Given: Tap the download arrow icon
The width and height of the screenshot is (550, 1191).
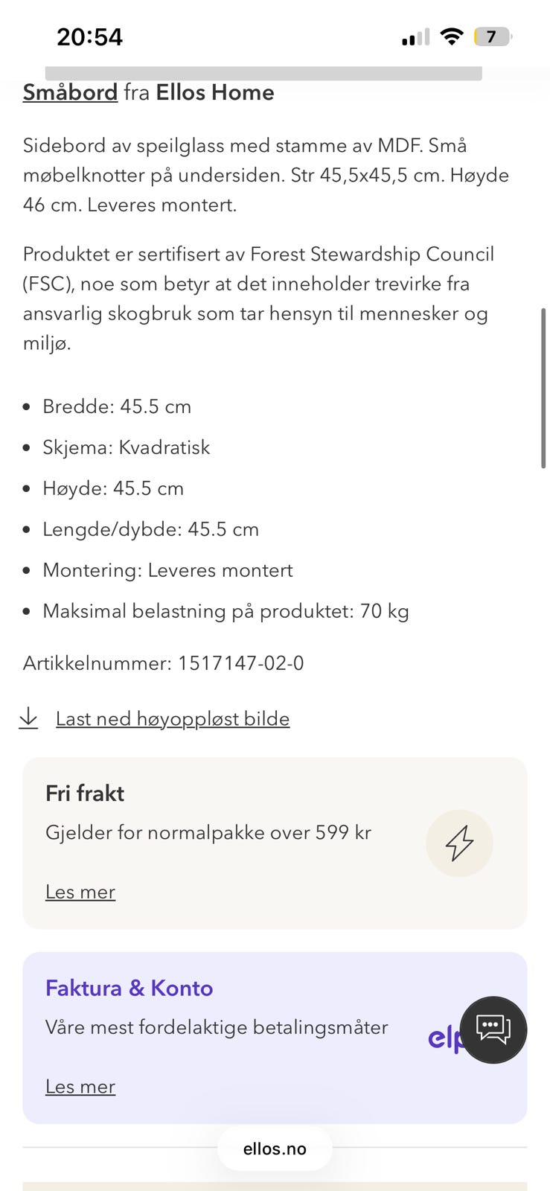Looking at the screenshot, I should 28,718.
